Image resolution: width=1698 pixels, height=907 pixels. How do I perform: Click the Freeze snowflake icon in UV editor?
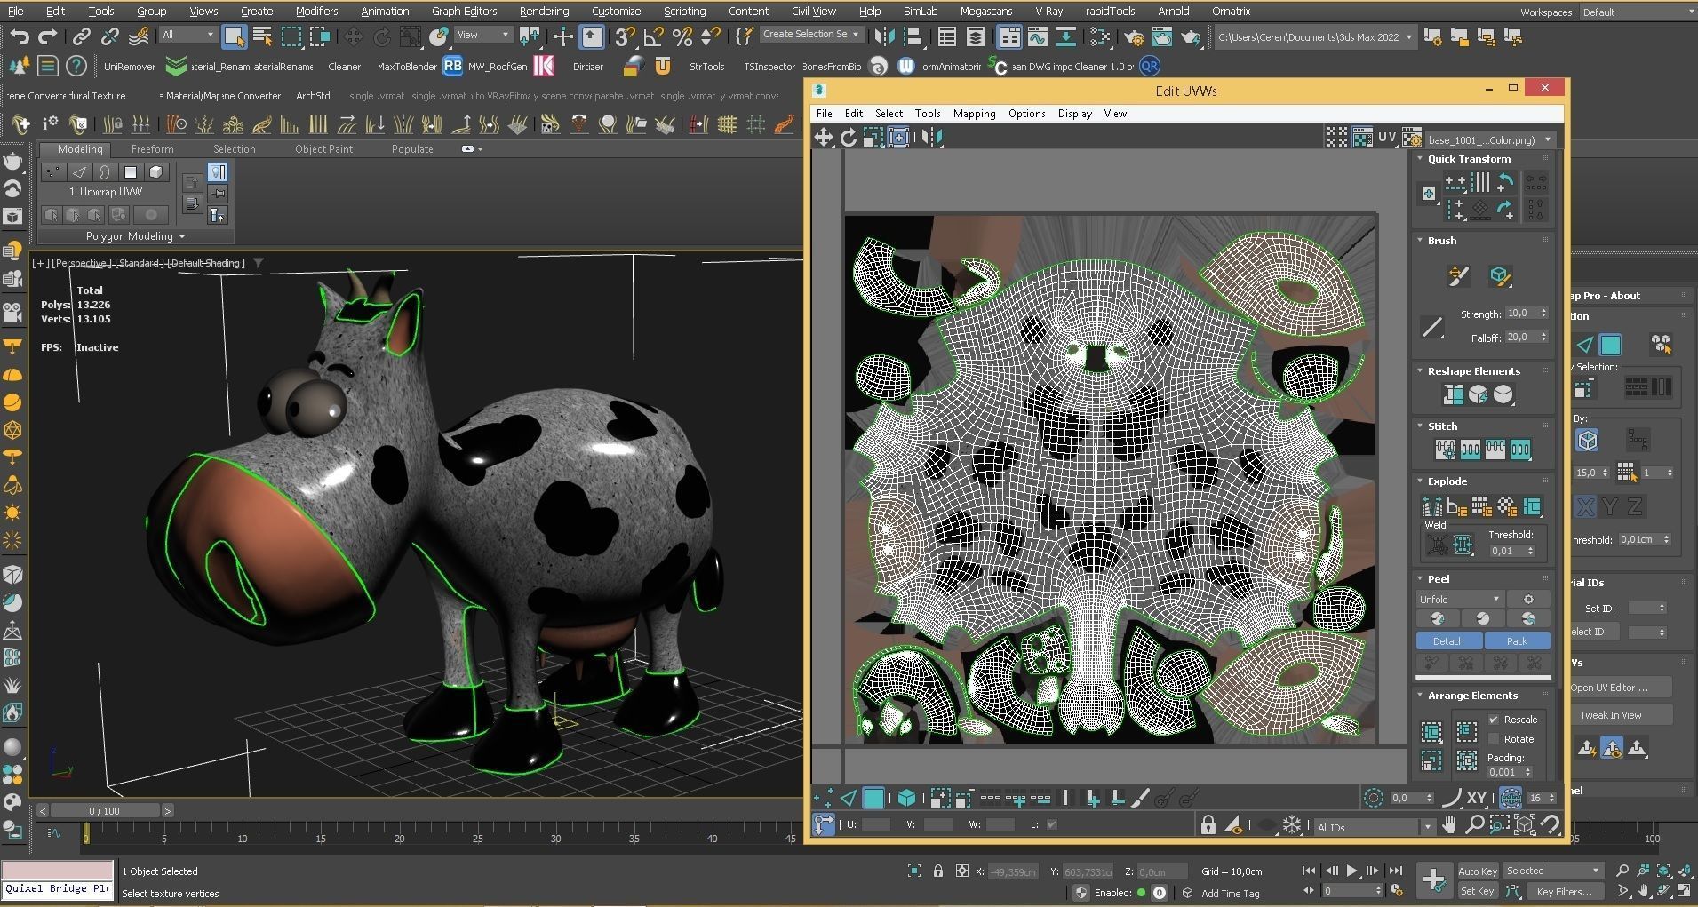pyautogui.click(x=1291, y=825)
